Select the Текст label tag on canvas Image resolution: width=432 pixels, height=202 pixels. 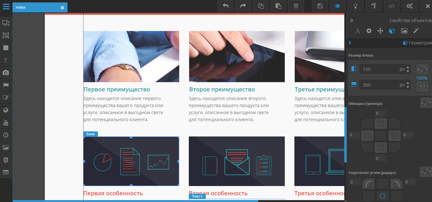(197, 196)
